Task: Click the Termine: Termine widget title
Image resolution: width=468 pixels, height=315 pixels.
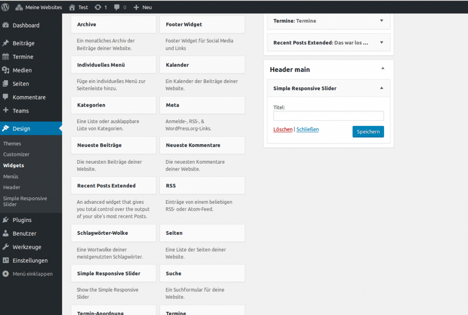Action: coord(295,21)
